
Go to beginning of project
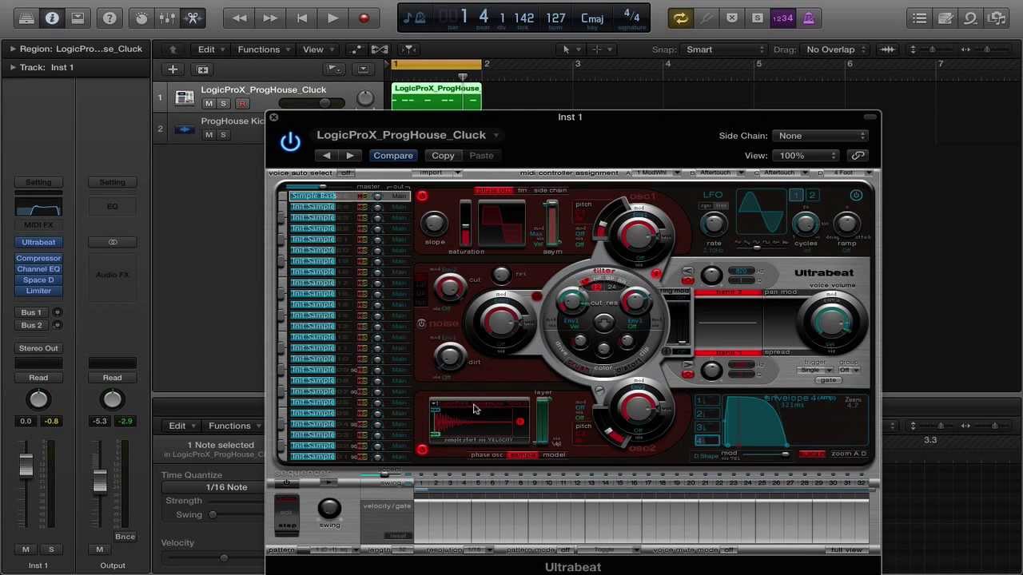click(301, 18)
